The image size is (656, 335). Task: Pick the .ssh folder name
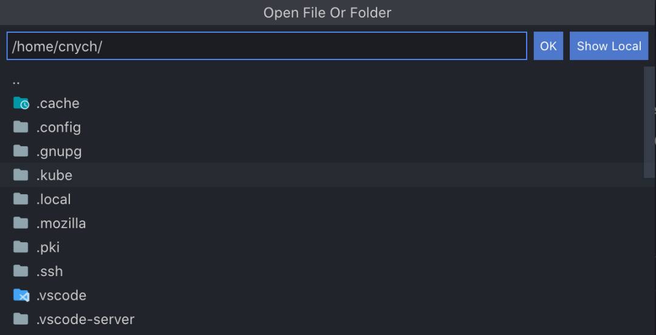(50, 271)
